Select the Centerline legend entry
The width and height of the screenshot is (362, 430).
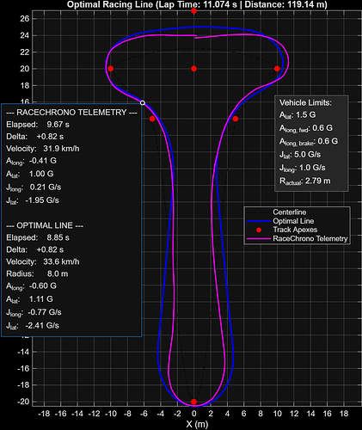290,212
